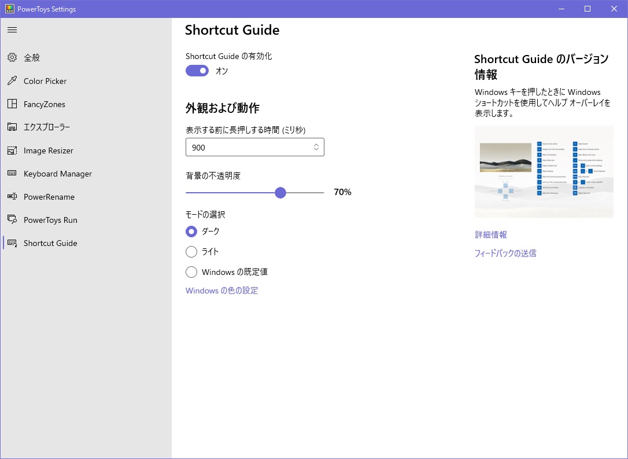
Task: Select the エクスプローラー menu label
Action: click(47, 127)
